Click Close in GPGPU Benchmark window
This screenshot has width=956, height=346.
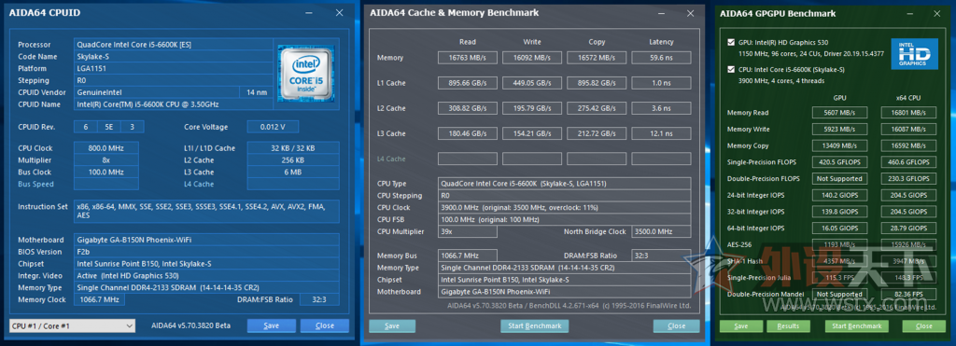point(923,325)
